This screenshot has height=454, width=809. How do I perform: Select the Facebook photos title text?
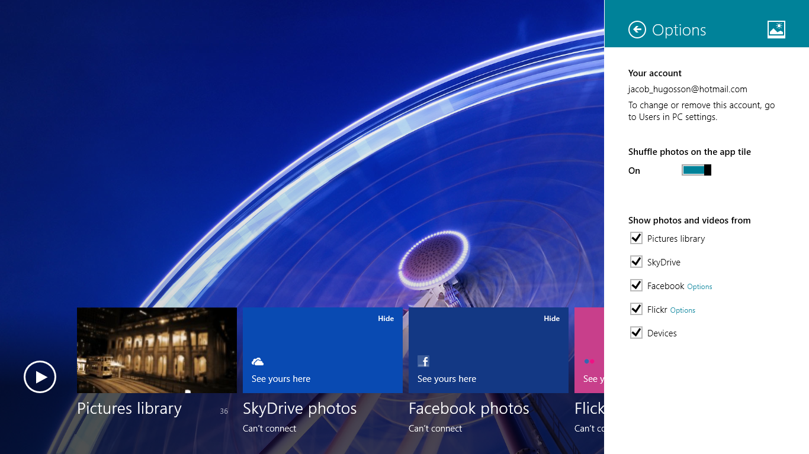point(468,408)
